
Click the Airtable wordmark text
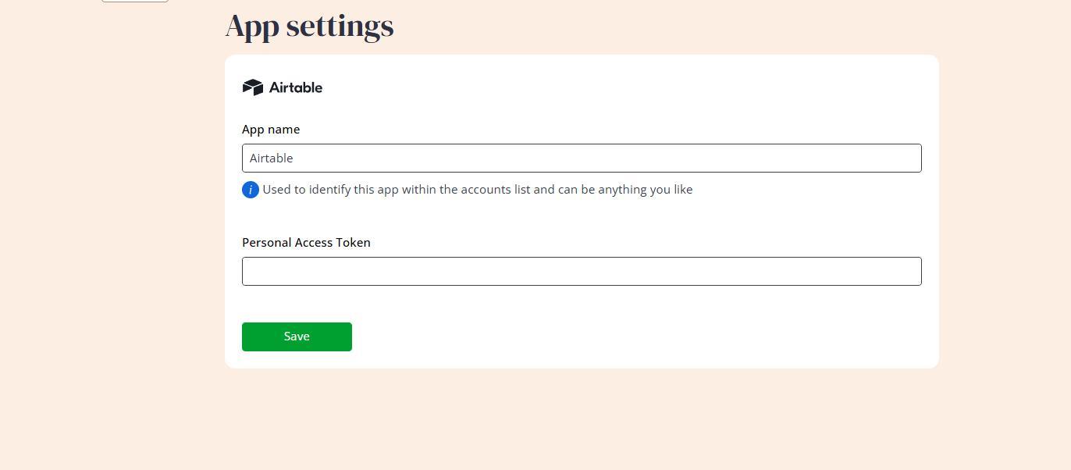[296, 87]
